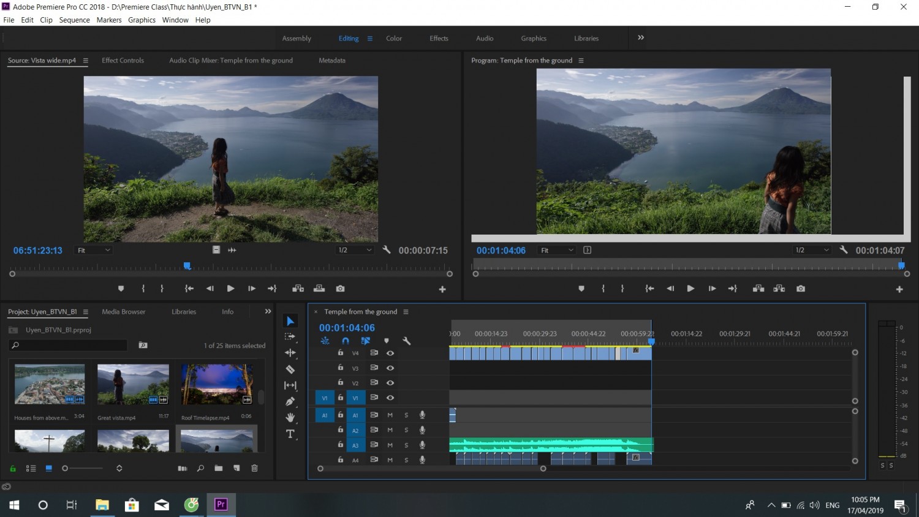
Task: Toggle V4 track output eye
Action: click(390, 353)
